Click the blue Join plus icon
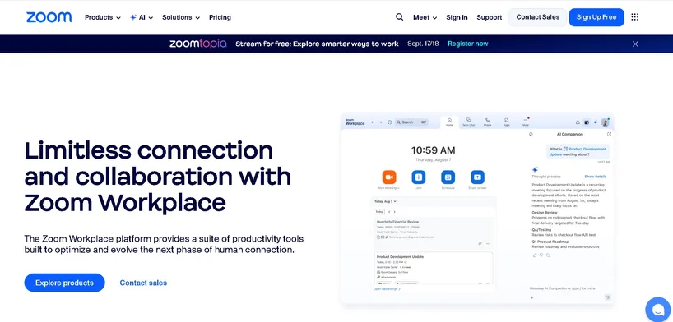The image size is (673, 322). [419, 177]
